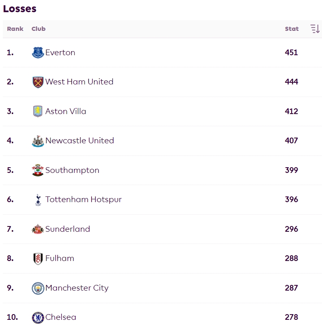Click the Everton club crest
Screen dimensions: 322x332
coord(38,52)
